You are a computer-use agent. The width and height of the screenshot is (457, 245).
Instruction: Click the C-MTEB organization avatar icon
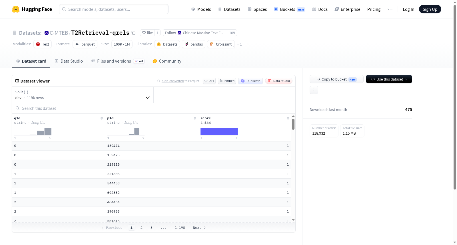coord(47,33)
